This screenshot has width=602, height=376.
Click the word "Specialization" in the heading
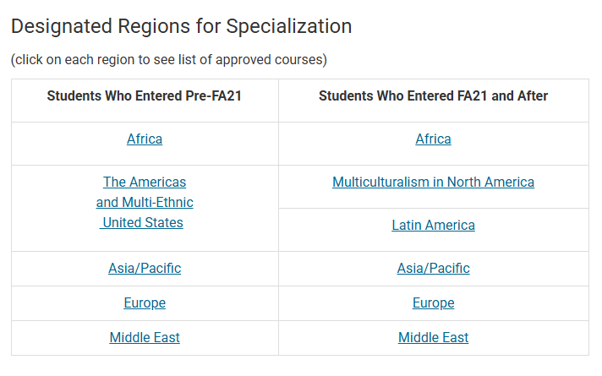click(x=289, y=26)
